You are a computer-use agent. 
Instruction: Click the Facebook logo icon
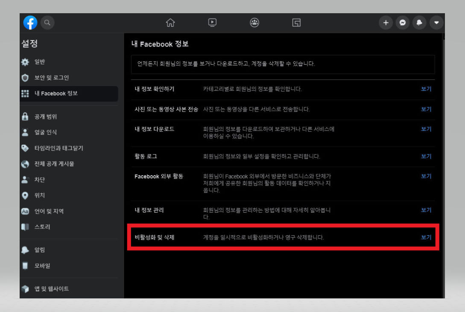tap(30, 23)
